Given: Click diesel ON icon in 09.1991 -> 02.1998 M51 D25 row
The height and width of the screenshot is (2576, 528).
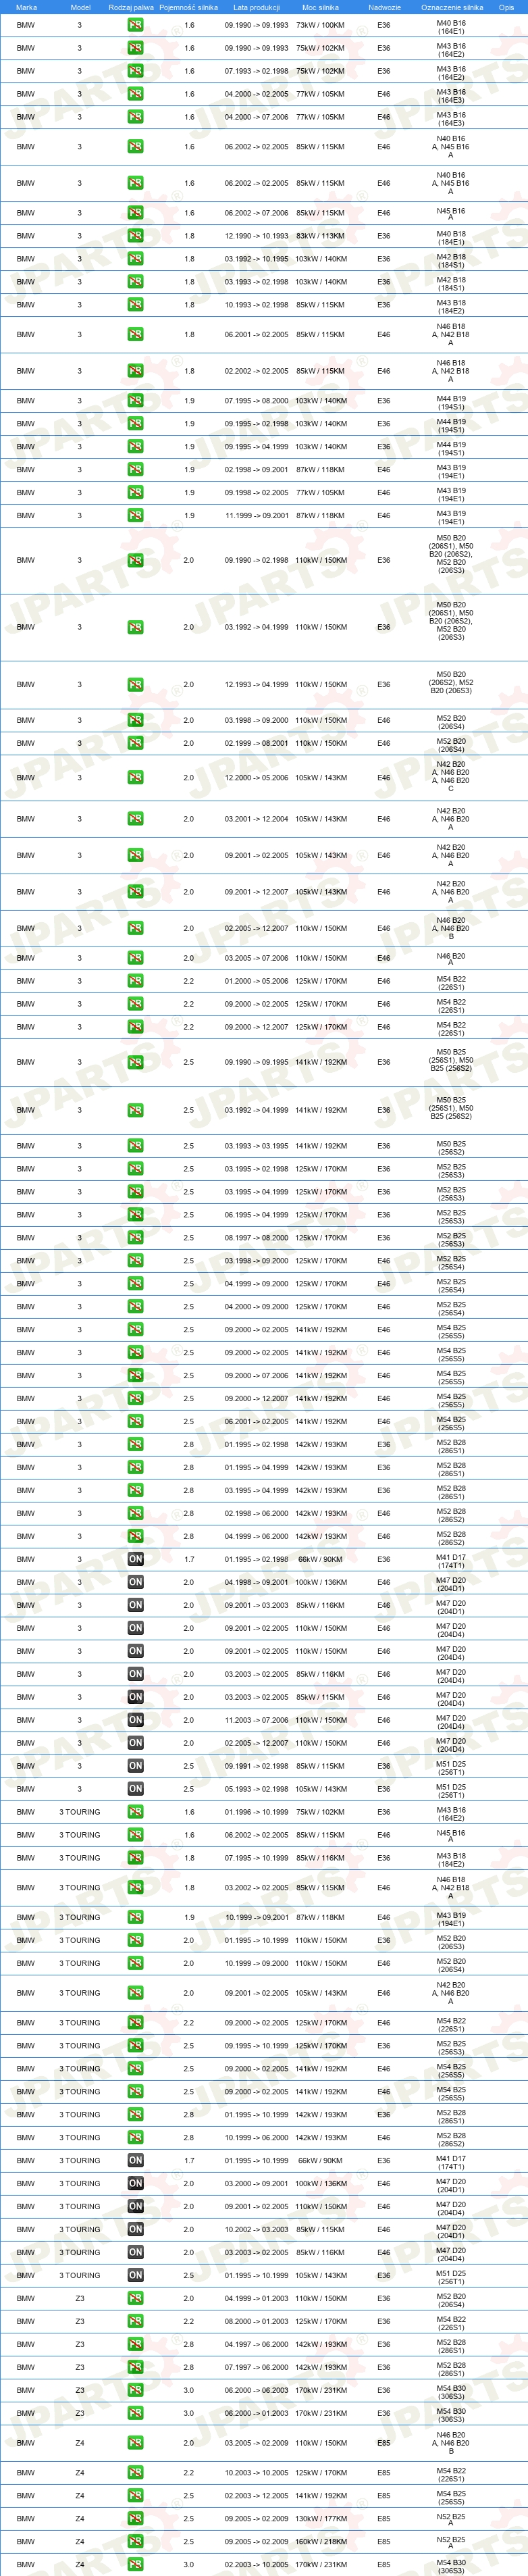Looking at the screenshot, I should click(135, 1766).
